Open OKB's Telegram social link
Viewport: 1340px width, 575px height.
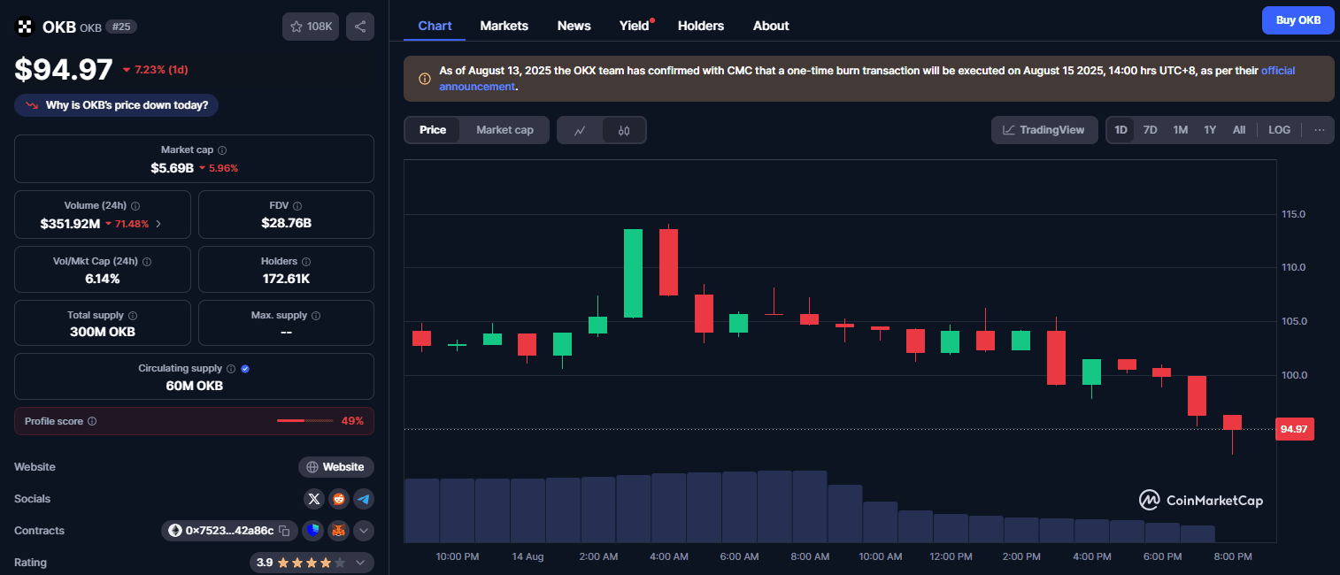pos(364,499)
